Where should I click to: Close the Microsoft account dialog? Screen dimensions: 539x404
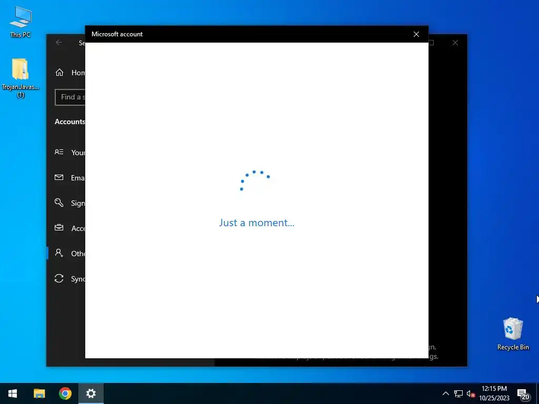[x=416, y=34]
